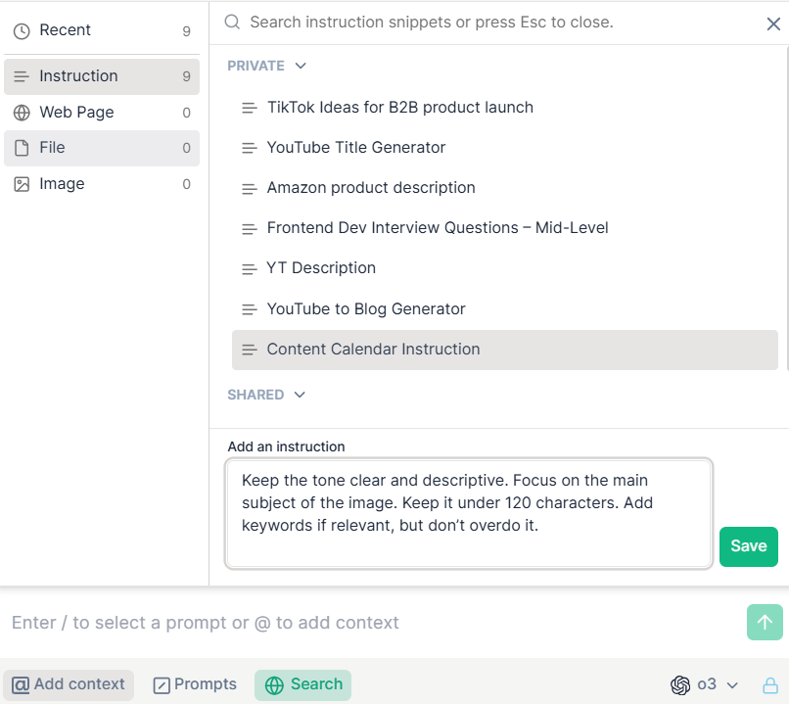This screenshot has height=704, width=789.
Task: Choose Amazon product description snippet
Action: click(x=505, y=188)
